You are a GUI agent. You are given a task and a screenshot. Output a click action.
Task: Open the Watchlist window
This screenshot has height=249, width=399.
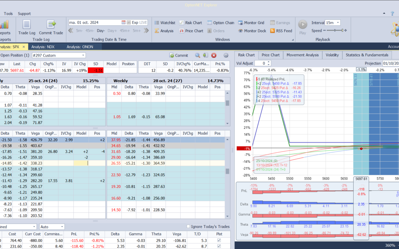tap(164, 23)
